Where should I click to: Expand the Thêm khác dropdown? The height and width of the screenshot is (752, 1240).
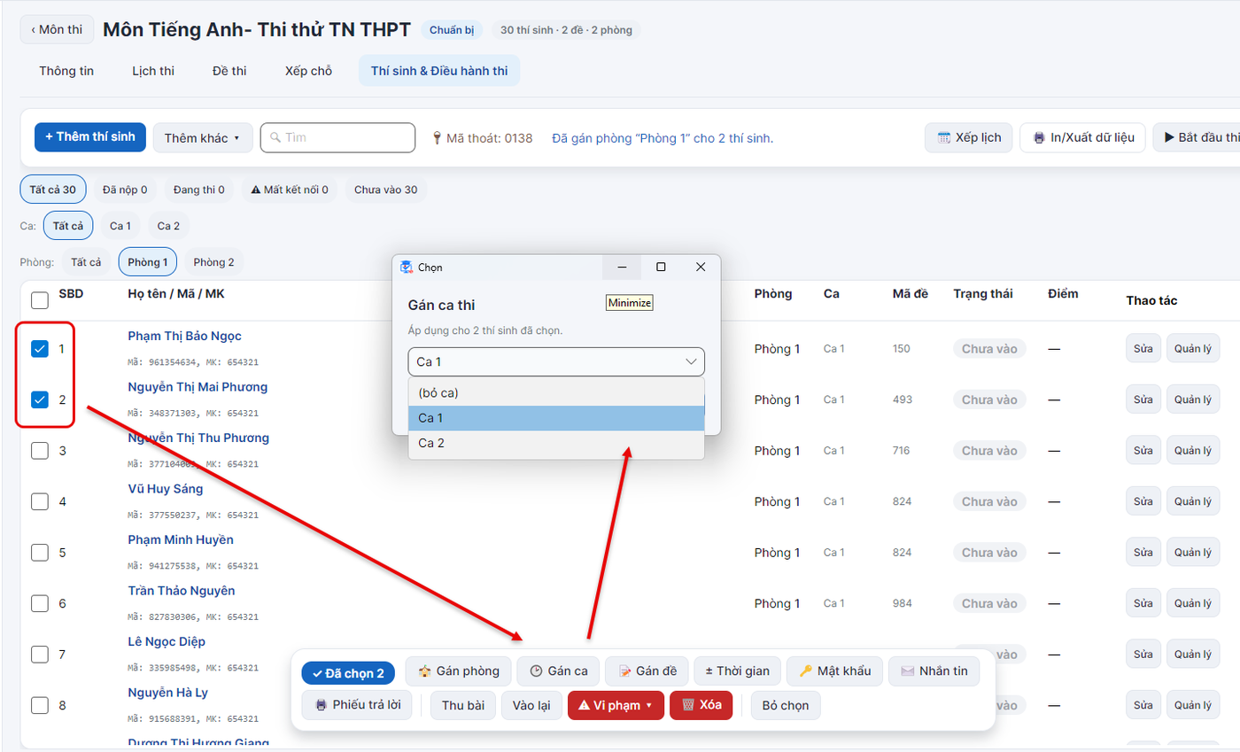click(x=203, y=137)
